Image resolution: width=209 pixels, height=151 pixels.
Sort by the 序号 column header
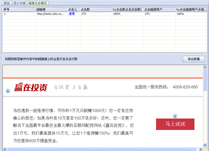coord(19,10)
